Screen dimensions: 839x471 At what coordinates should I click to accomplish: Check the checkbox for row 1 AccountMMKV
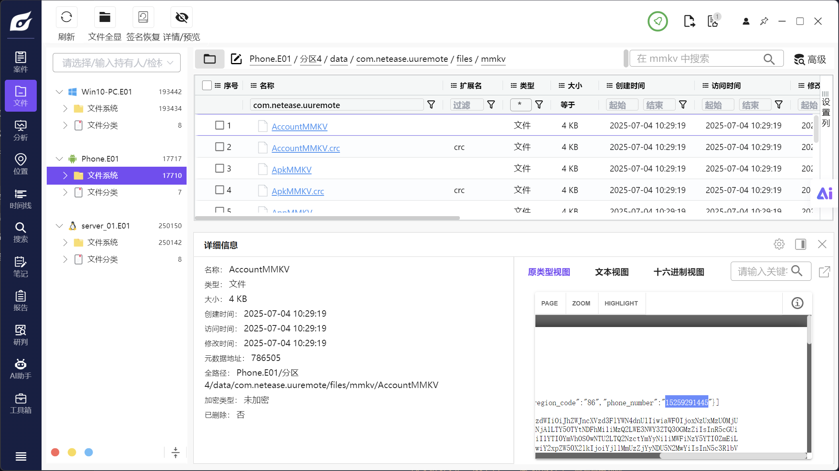pos(220,125)
